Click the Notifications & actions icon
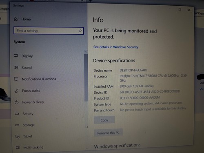Screen dimensions: 204x153 16,79
